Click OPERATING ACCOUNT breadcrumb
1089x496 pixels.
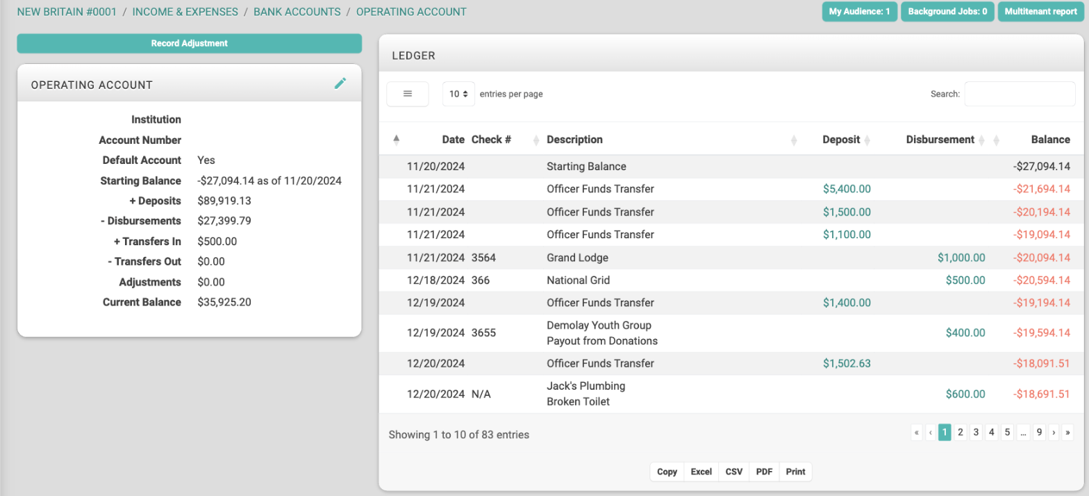click(411, 12)
